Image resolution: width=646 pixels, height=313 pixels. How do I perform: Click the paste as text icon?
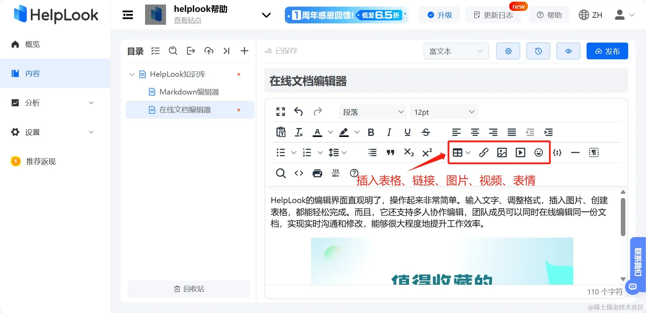pos(281,132)
